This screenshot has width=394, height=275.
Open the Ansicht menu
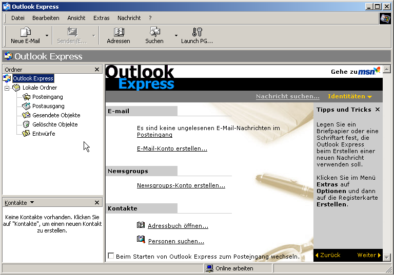point(76,18)
